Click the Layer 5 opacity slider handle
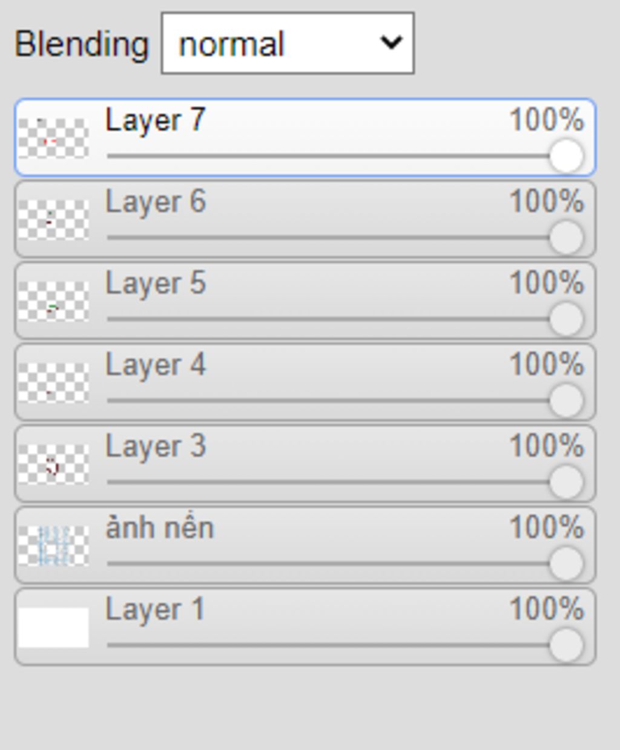 (x=566, y=319)
